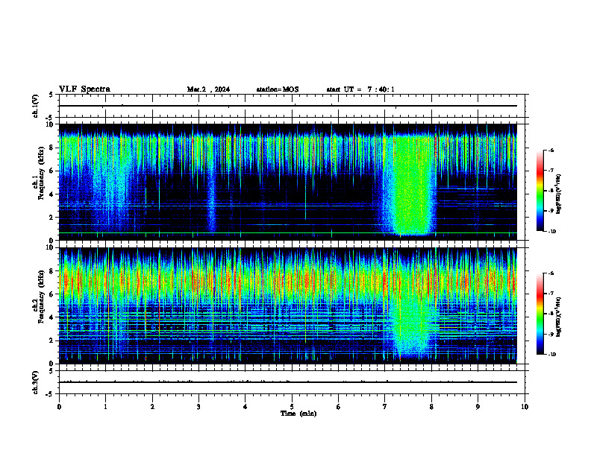
Task: Click the -7 label on ch.2 colorbar
Action: click(x=551, y=294)
